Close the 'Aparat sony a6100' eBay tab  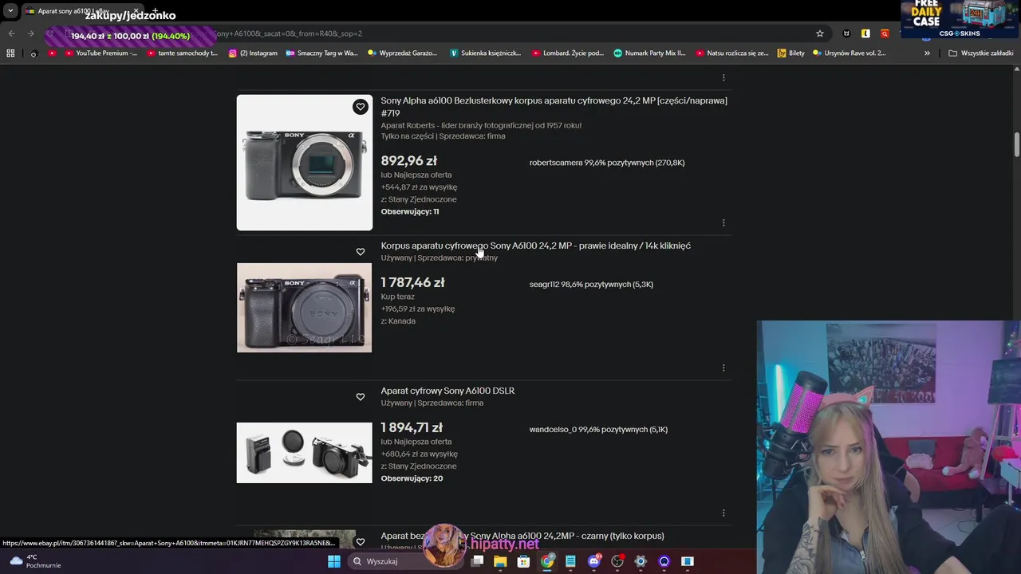(x=136, y=11)
